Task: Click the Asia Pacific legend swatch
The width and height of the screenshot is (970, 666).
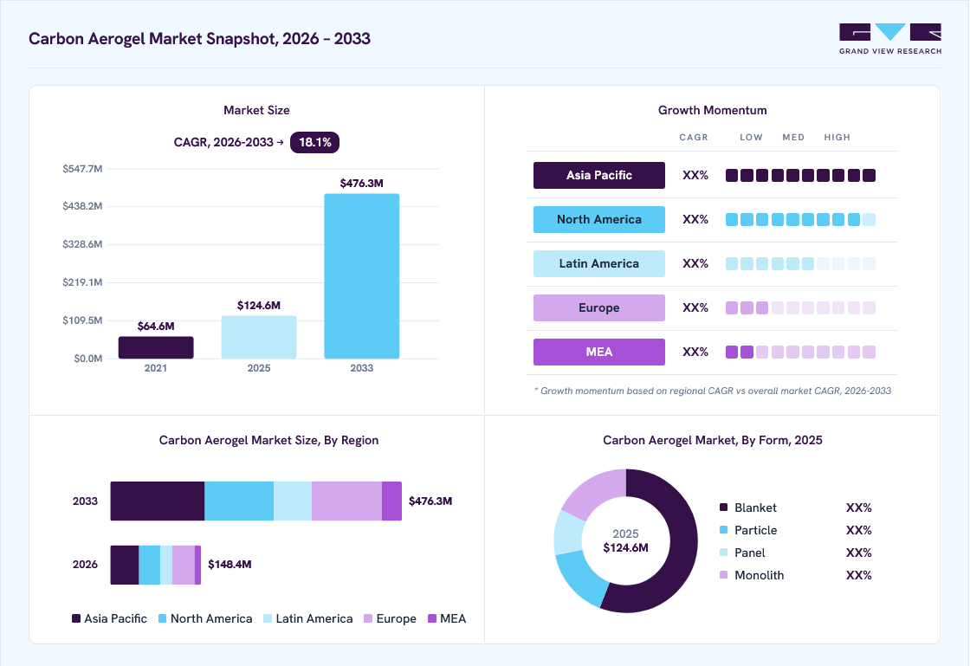Action: point(76,618)
